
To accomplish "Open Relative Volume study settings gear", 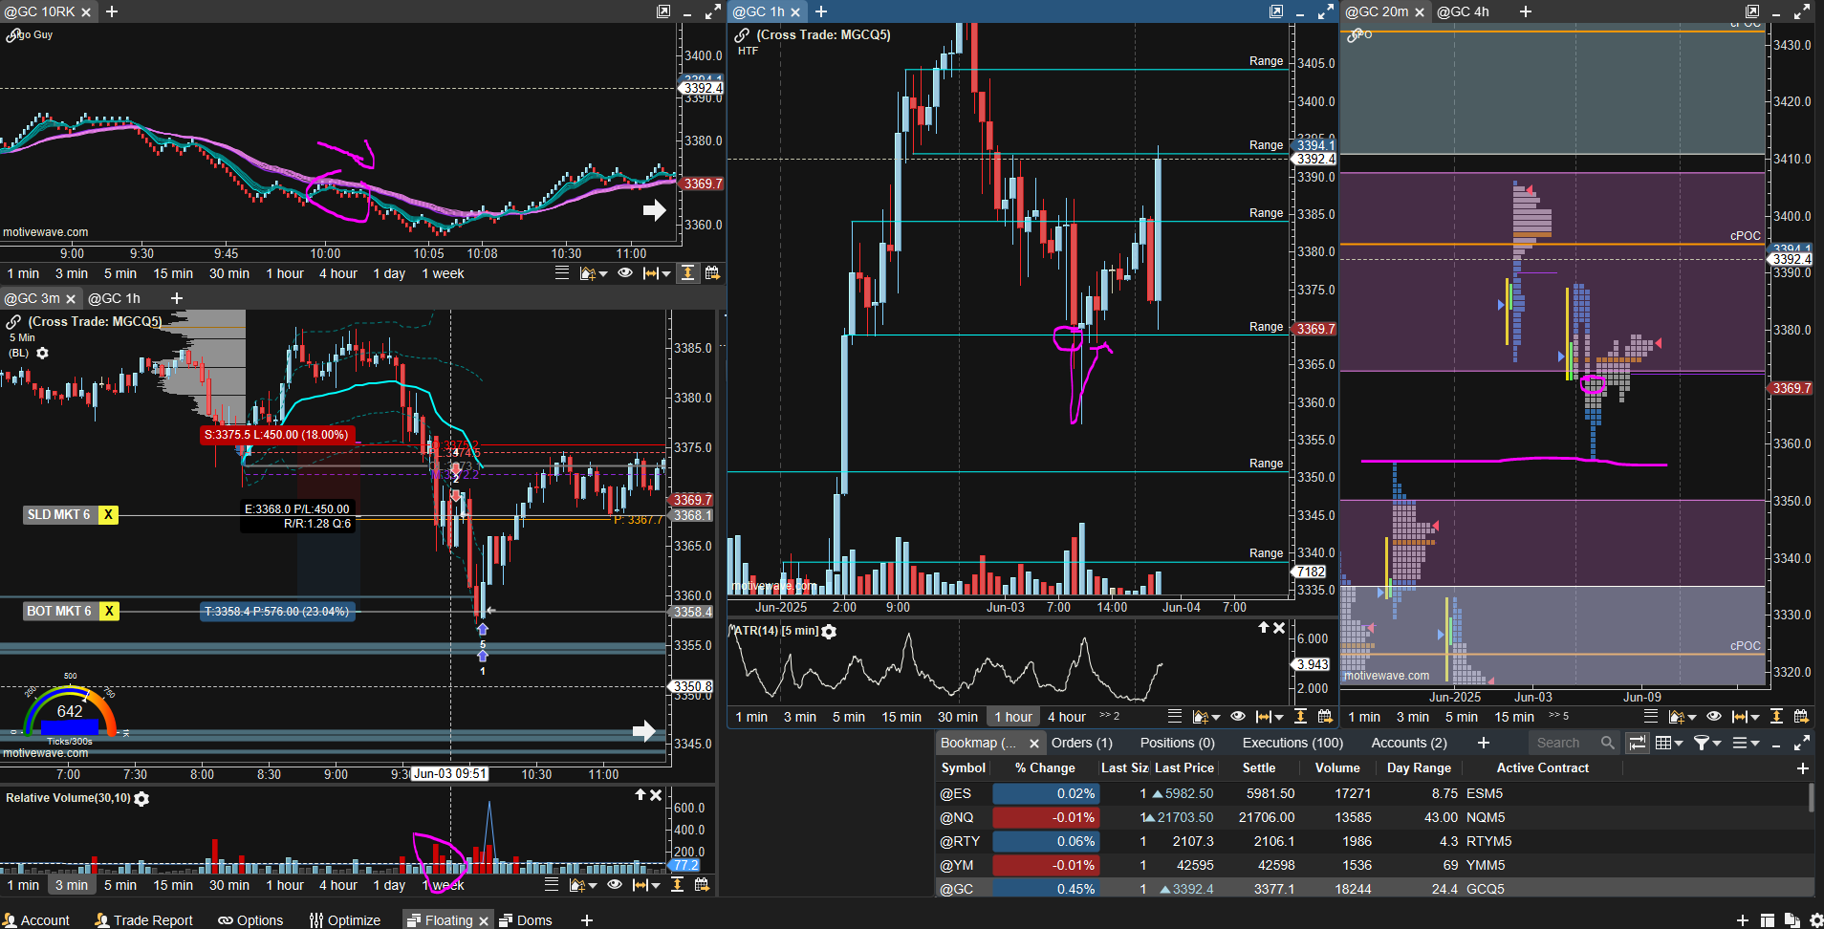I will [141, 799].
